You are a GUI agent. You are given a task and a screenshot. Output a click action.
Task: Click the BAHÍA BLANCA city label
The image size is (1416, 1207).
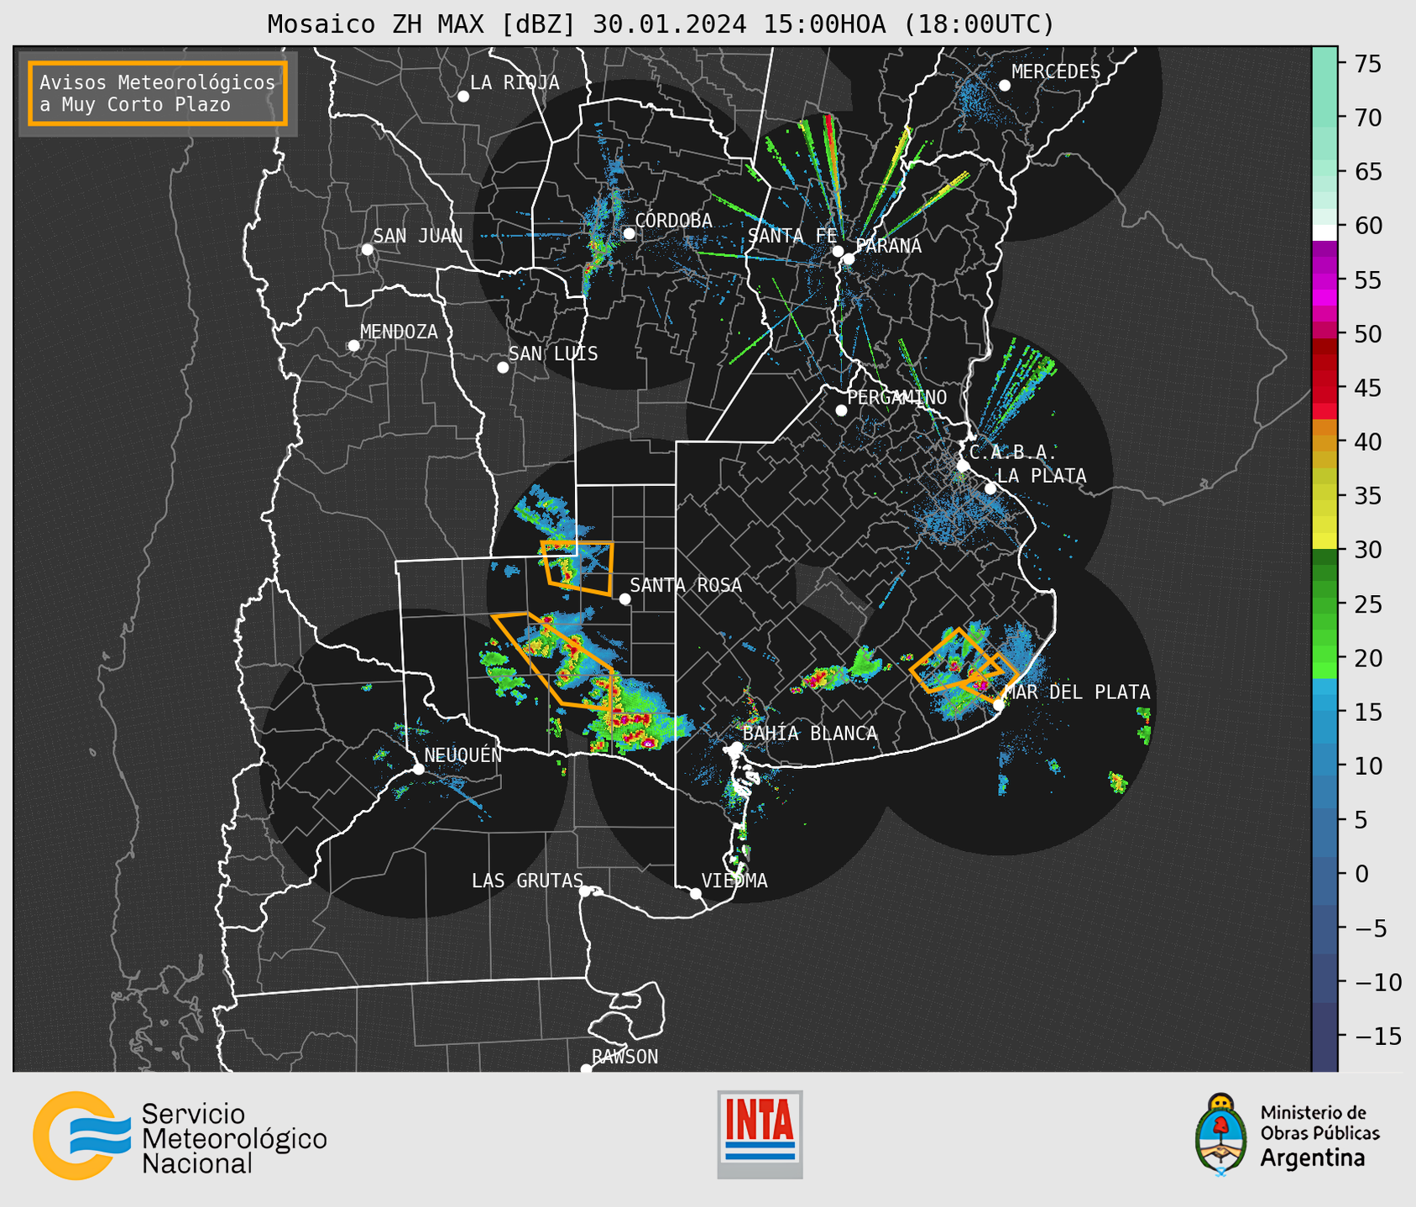pyautogui.click(x=810, y=734)
